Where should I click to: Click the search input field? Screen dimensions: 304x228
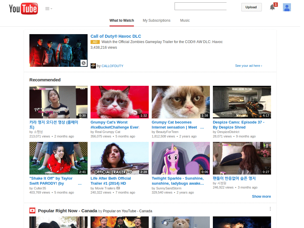pos(200,6)
